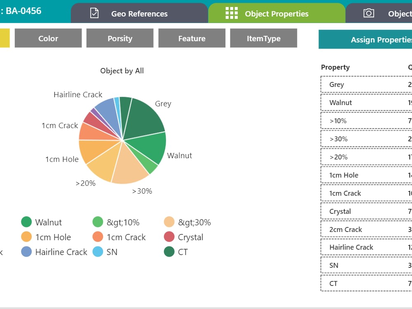Select the >20% property row
Image resolution: width=412 pixels, height=309 pixels.
366,157
